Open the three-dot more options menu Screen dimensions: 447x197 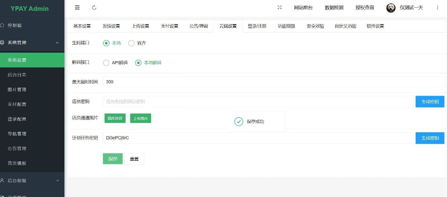437,8
